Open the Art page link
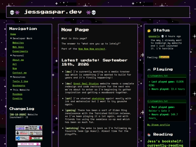196x147 pixels. coord(15,64)
